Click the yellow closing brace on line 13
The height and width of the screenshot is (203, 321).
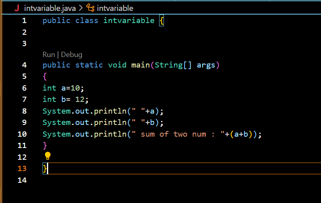click(x=45, y=169)
